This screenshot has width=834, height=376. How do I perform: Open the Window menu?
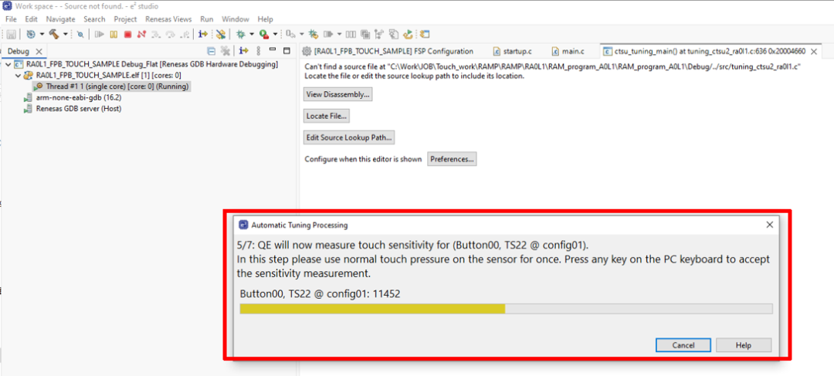coord(235,19)
